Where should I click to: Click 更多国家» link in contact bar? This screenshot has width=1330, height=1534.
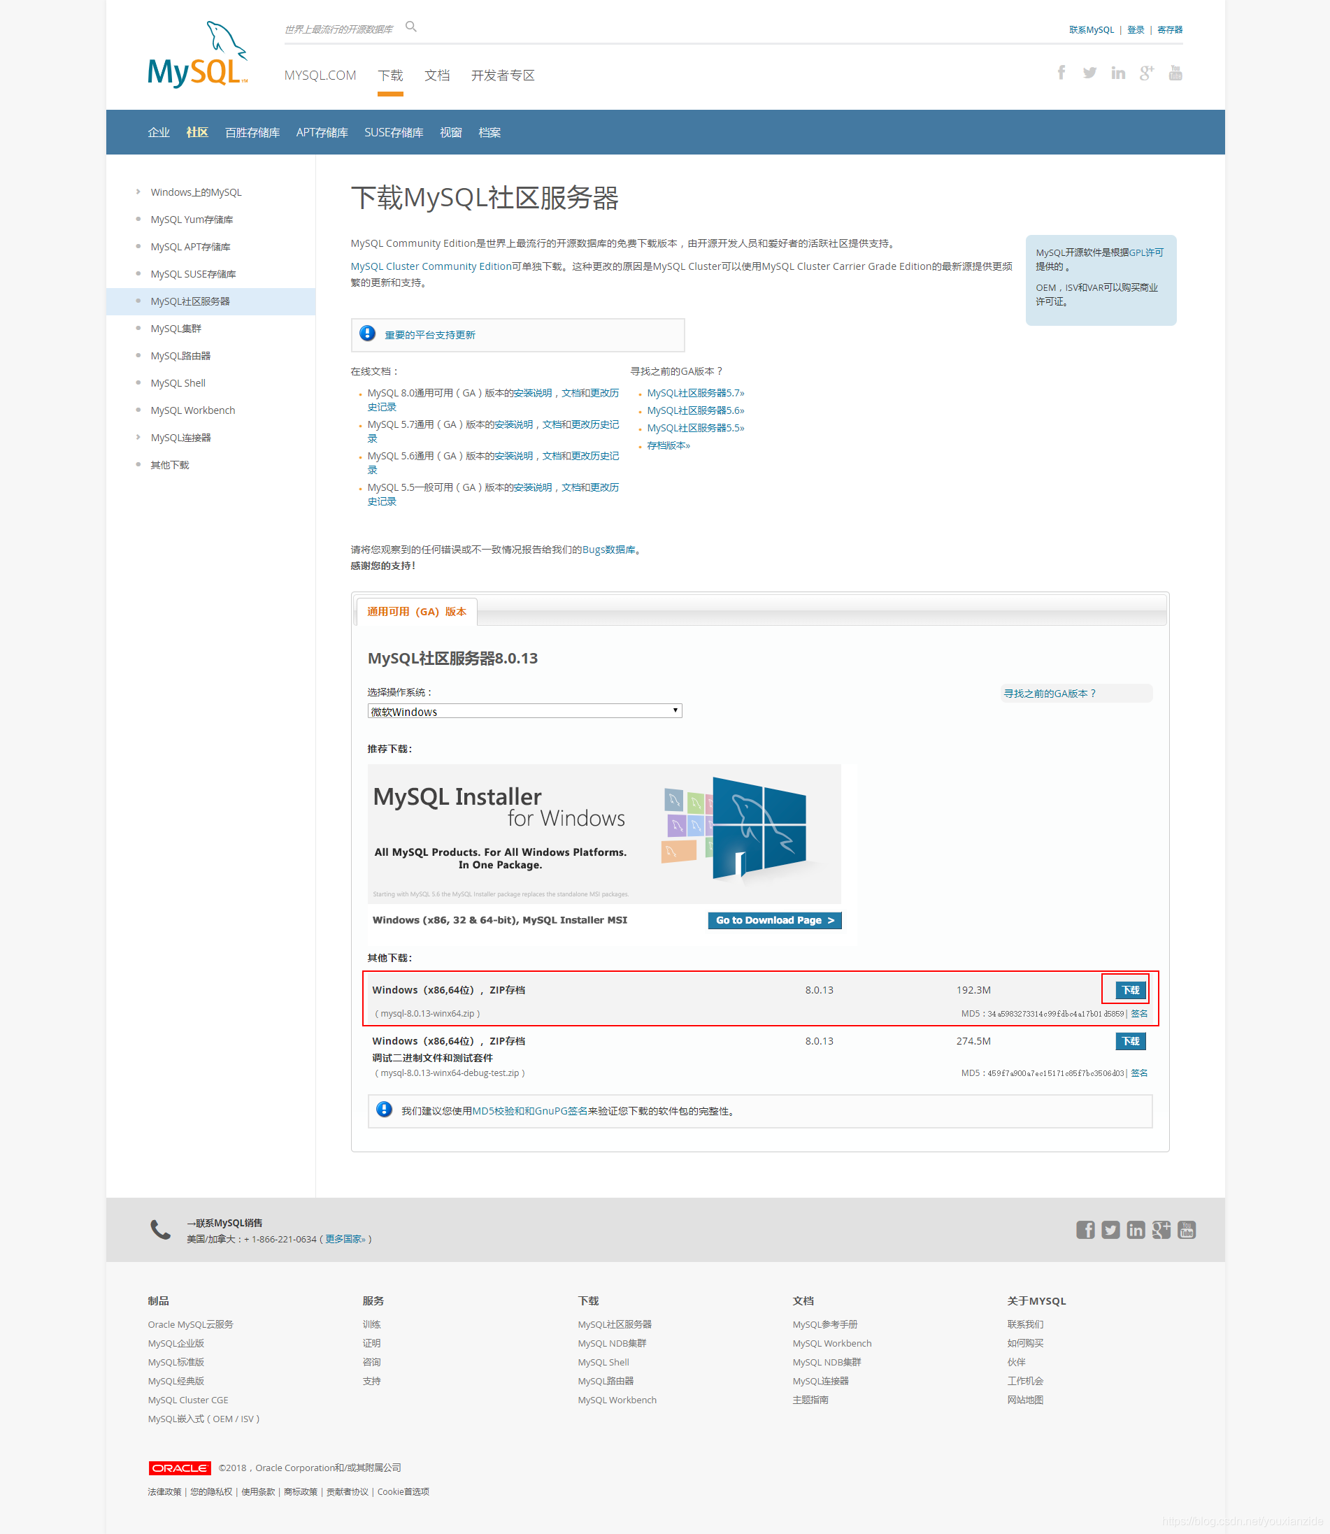[x=345, y=1240]
